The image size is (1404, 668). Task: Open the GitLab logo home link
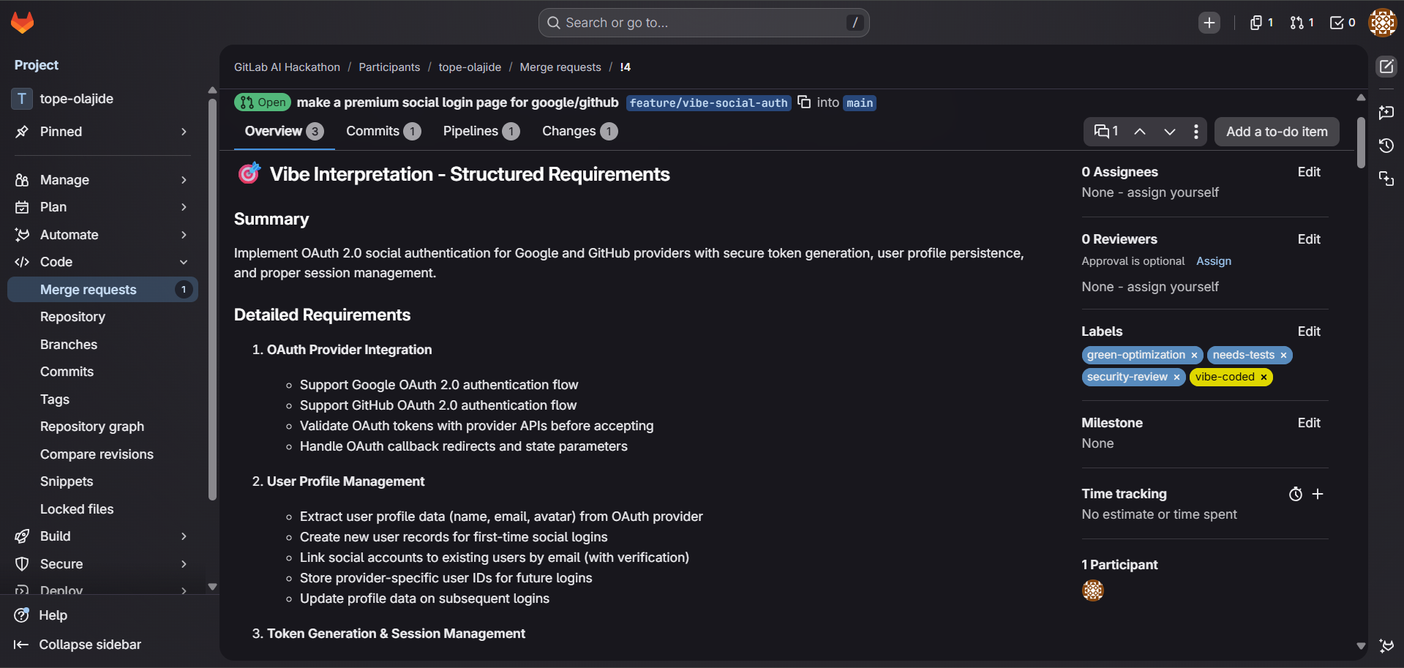tap(23, 23)
